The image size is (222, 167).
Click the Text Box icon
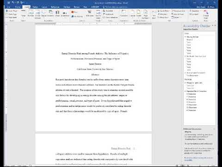[x=154, y=15]
